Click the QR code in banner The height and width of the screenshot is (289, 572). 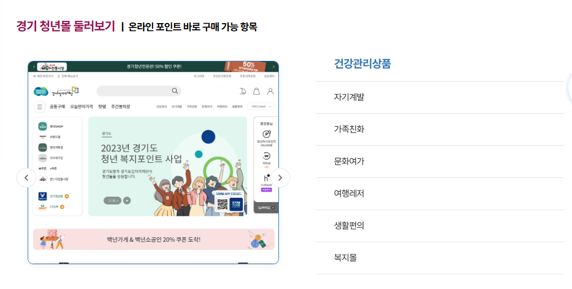click(x=222, y=204)
